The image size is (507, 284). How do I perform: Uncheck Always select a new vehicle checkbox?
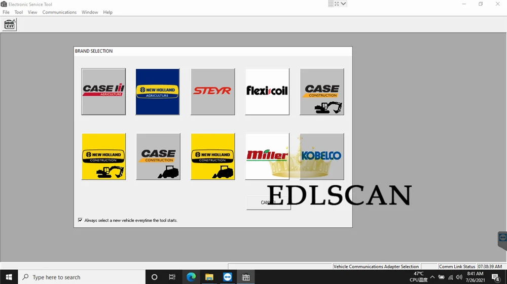coord(80,220)
